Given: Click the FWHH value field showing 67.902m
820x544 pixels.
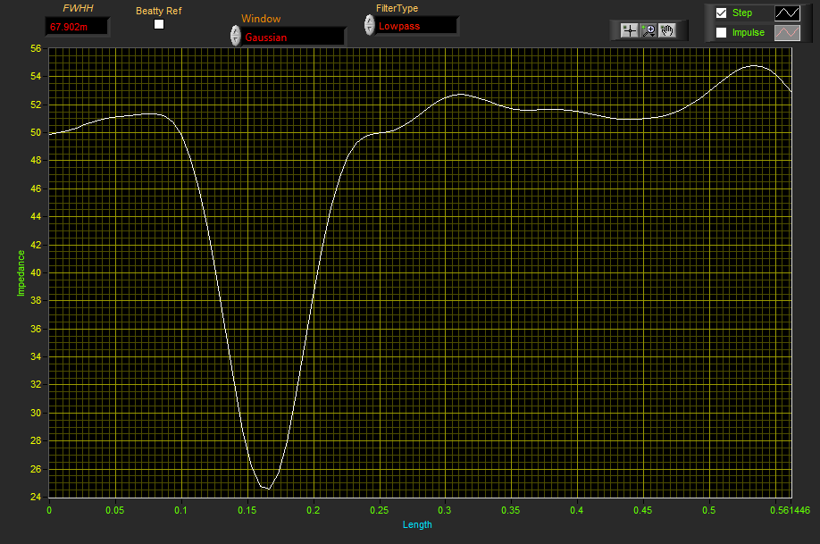Looking at the screenshot, I should [78, 27].
